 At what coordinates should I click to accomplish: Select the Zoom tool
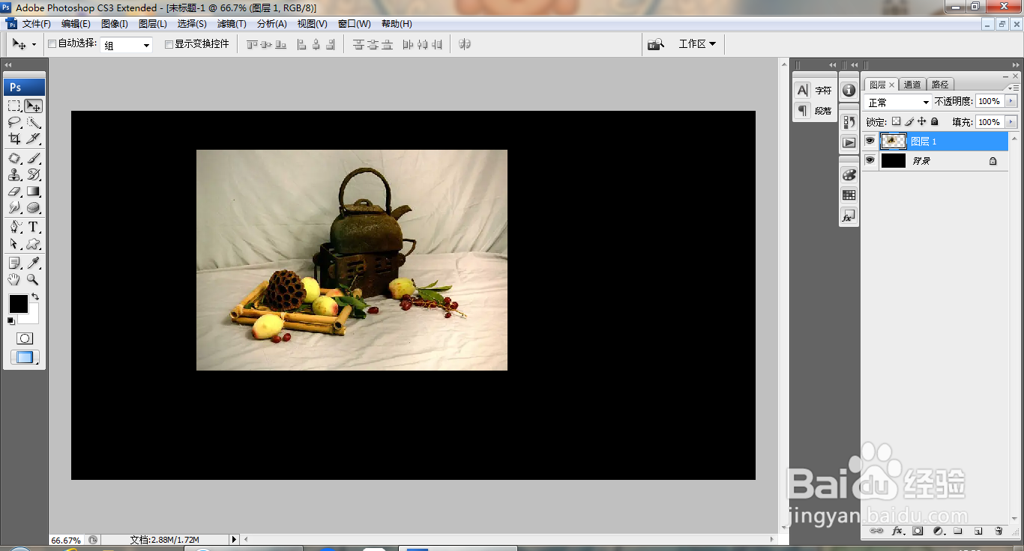pyautogui.click(x=34, y=280)
